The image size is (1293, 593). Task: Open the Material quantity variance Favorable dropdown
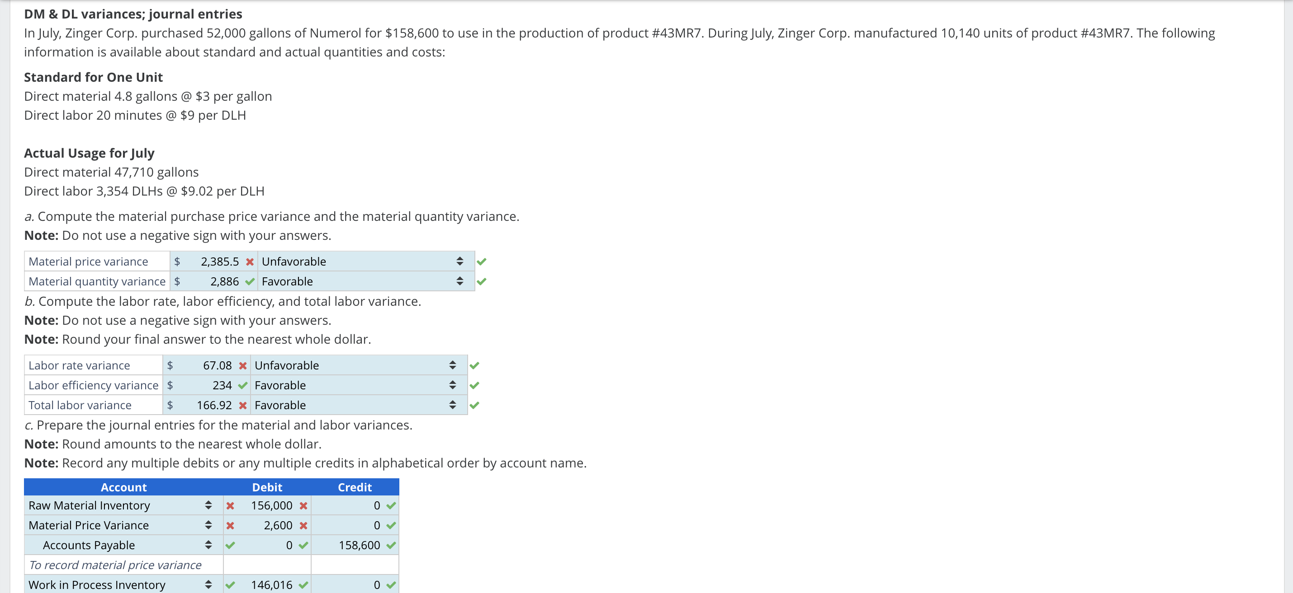[365, 282]
